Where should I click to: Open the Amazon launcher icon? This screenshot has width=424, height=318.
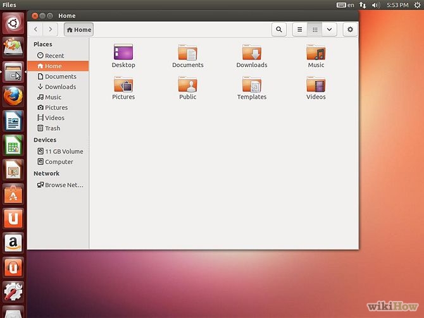[13, 243]
